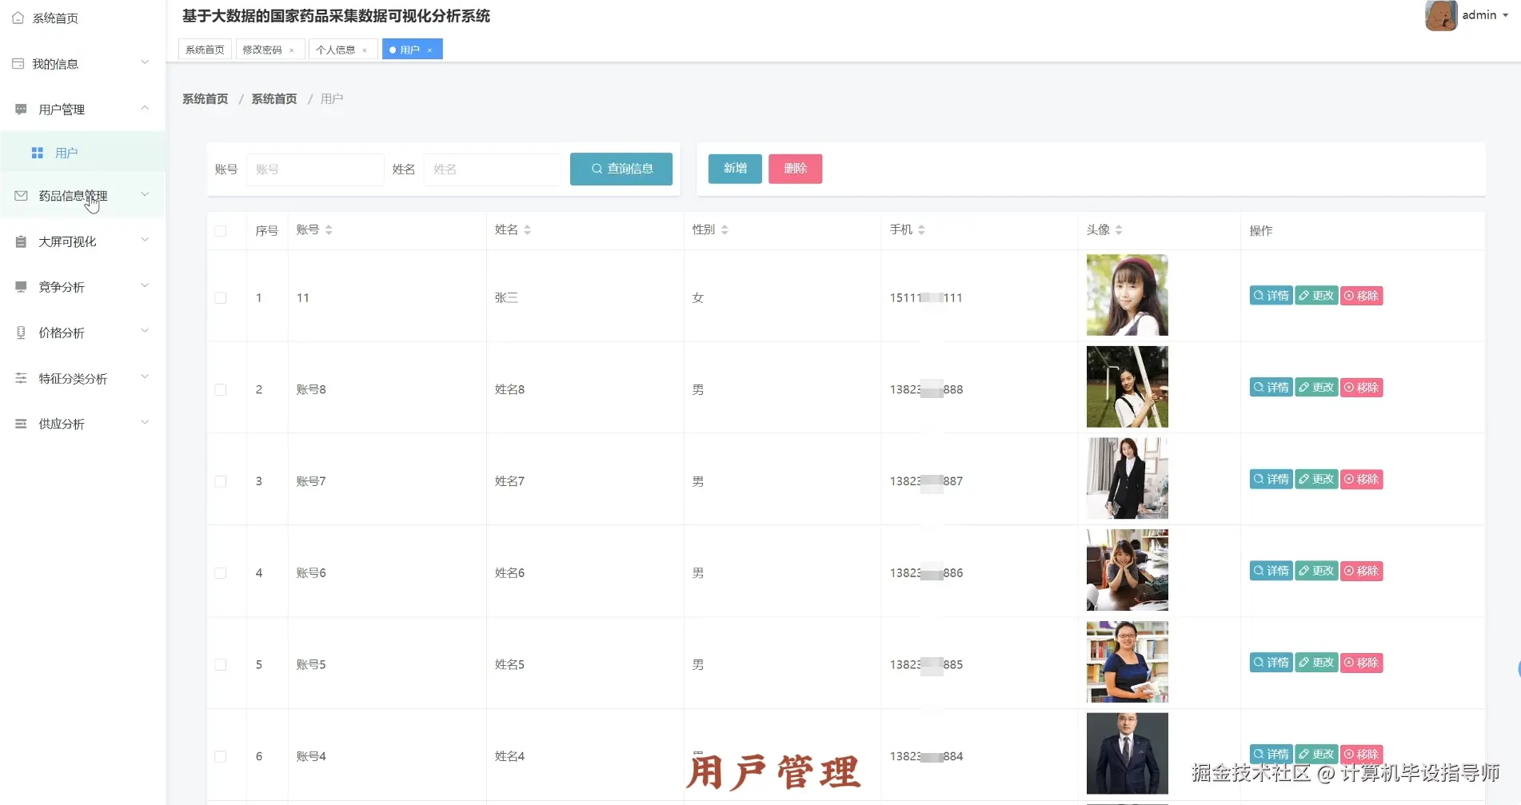The width and height of the screenshot is (1521, 805).
Task: Click the envelope icon beside 药品信息管理
Action: pos(21,195)
